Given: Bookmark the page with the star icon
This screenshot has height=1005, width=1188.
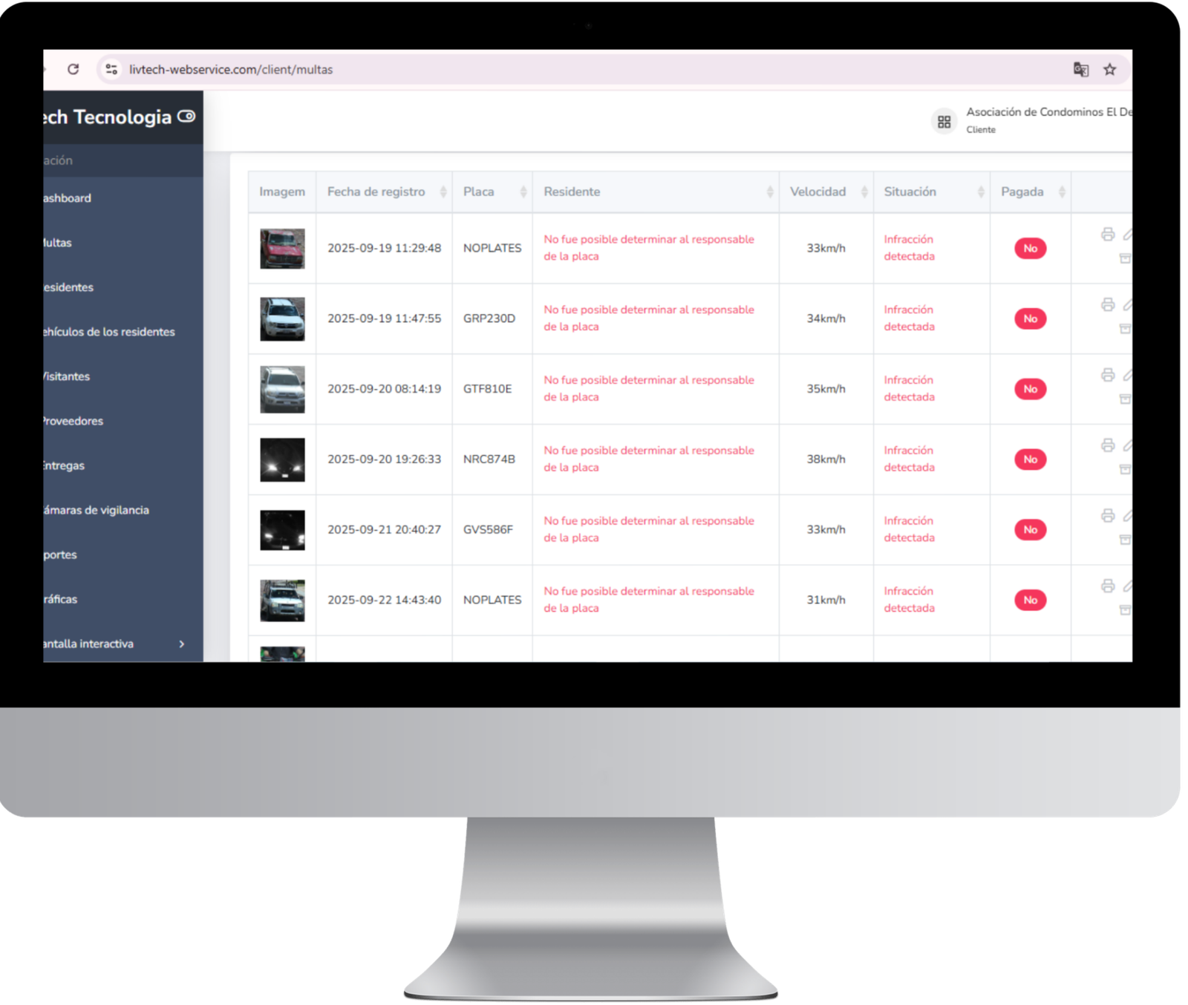Looking at the screenshot, I should tap(1110, 69).
